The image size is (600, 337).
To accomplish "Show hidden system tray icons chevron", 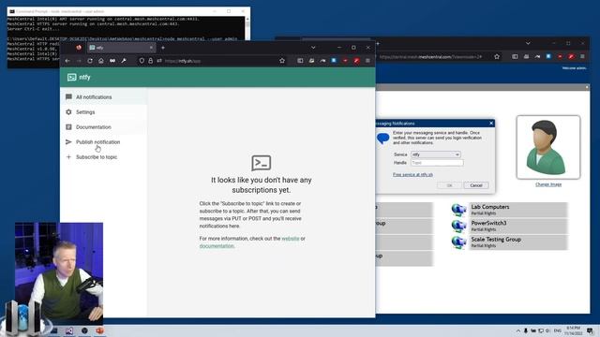I will 518,330.
